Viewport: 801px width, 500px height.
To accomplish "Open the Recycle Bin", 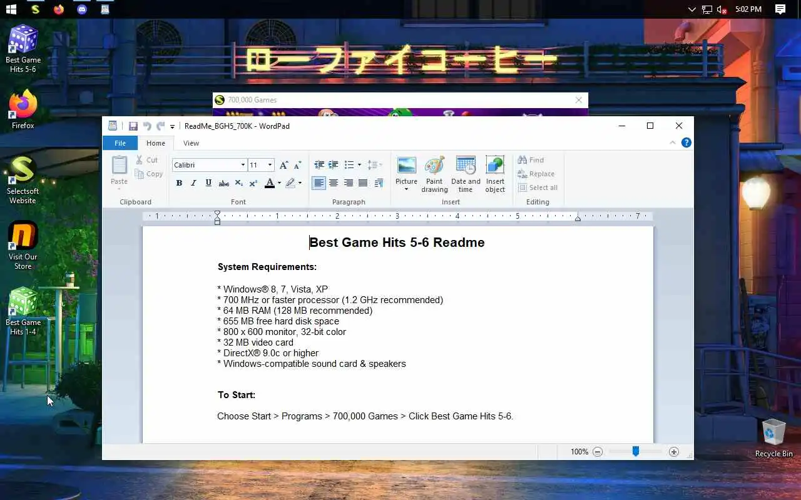I will tap(774, 438).
